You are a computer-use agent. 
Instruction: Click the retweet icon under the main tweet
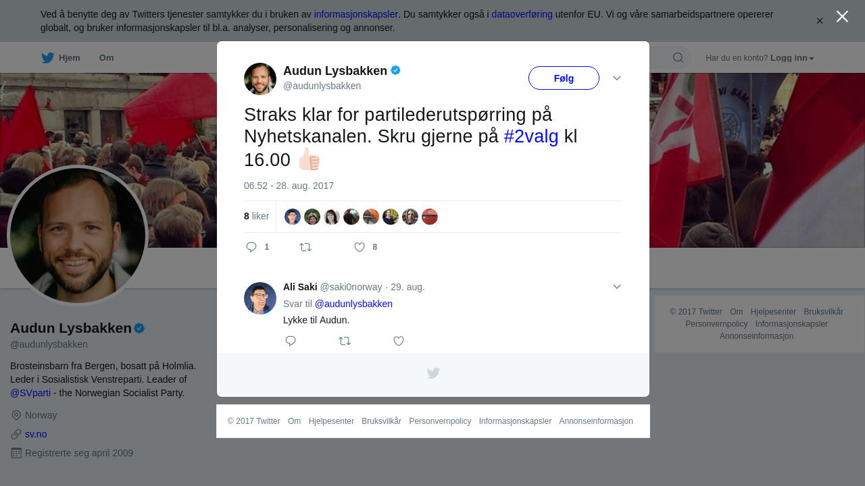305,247
